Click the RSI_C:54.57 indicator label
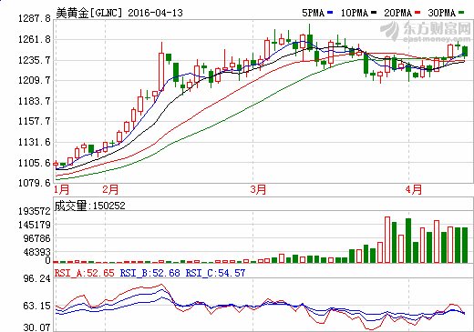Image resolution: width=474 pixels, height=332 pixels. coord(215,273)
